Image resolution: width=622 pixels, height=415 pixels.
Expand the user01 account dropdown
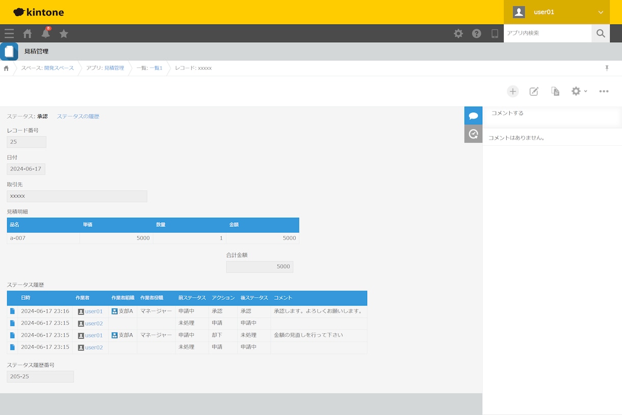tap(557, 12)
